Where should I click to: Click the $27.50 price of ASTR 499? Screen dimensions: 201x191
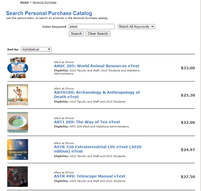[x=188, y=177]
